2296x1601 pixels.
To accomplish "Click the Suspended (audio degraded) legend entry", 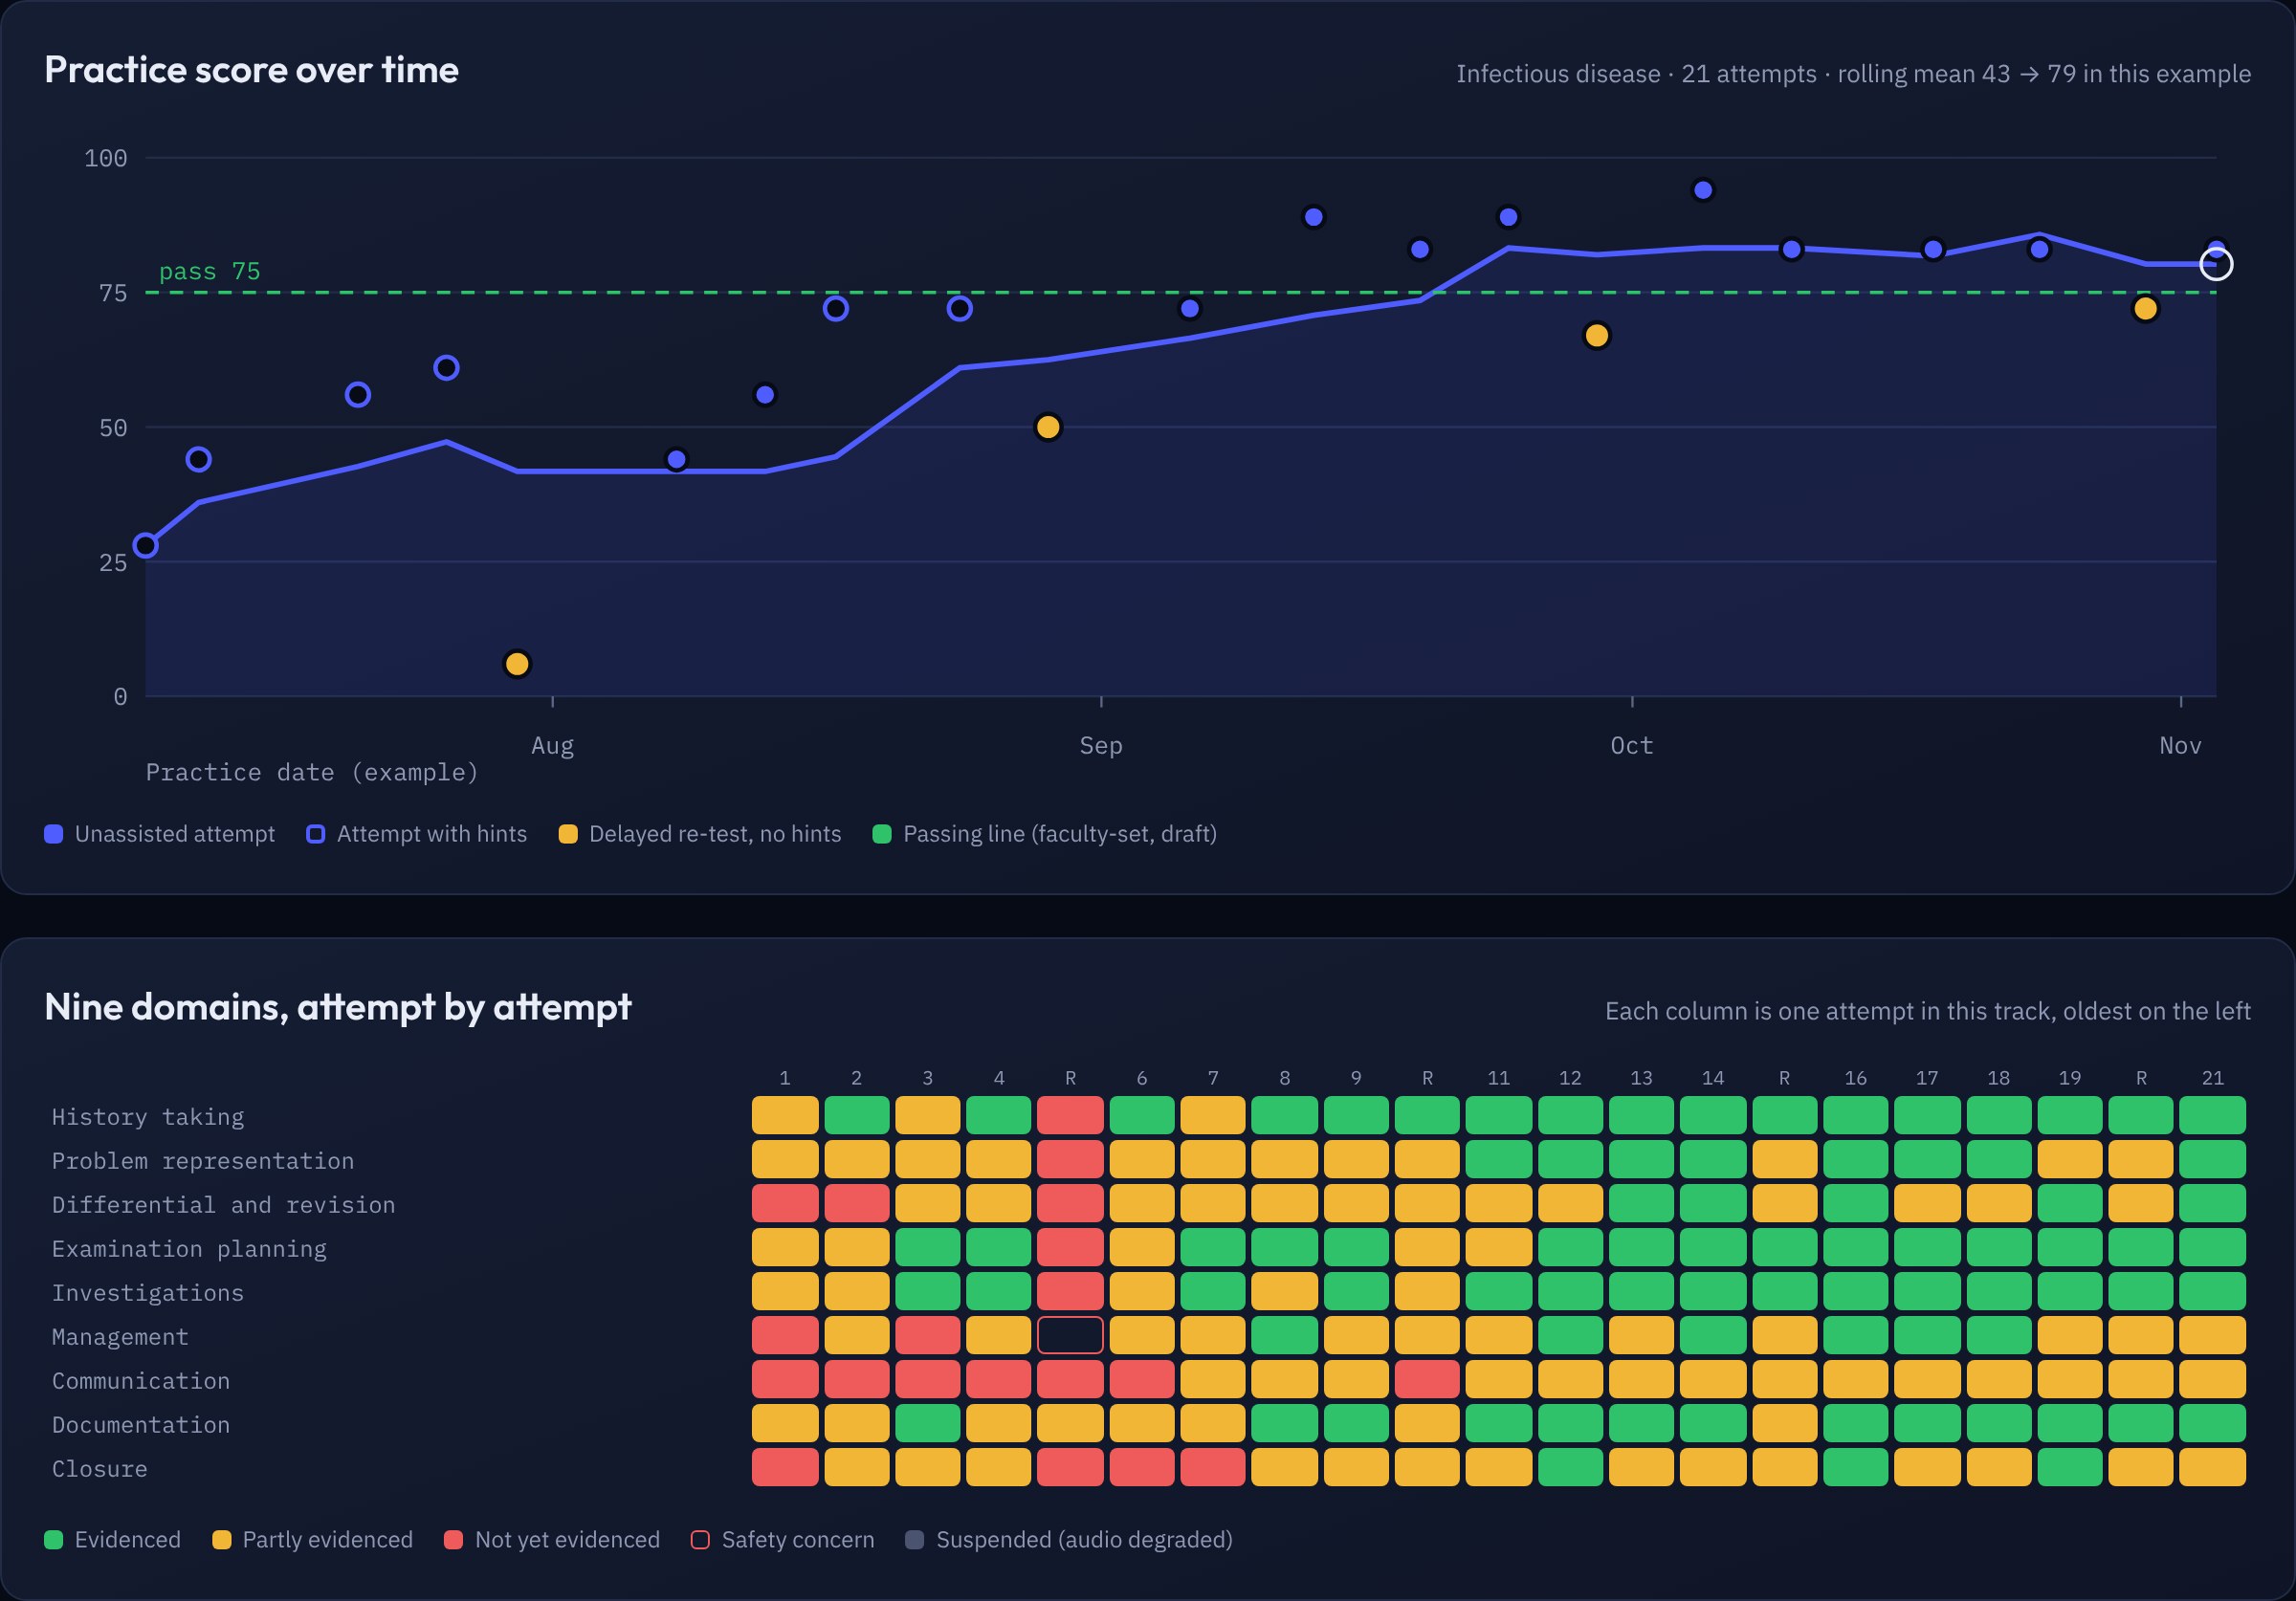I will pyautogui.click(x=1069, y=1539).
